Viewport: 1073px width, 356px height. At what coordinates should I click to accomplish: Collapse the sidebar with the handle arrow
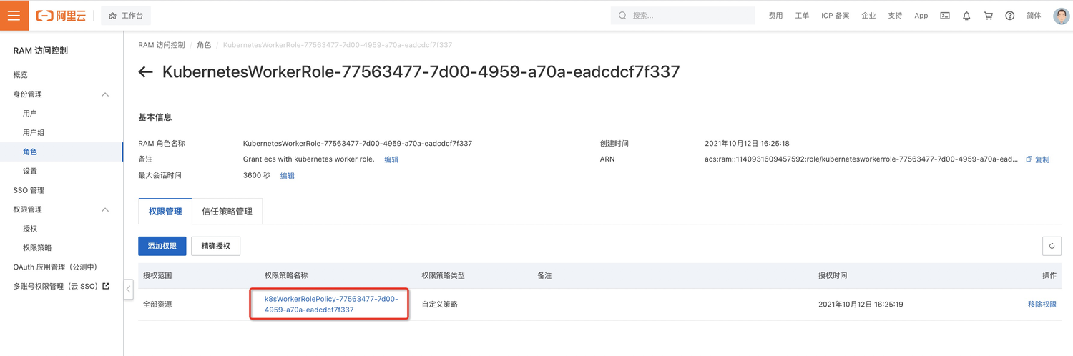point(128,289)
